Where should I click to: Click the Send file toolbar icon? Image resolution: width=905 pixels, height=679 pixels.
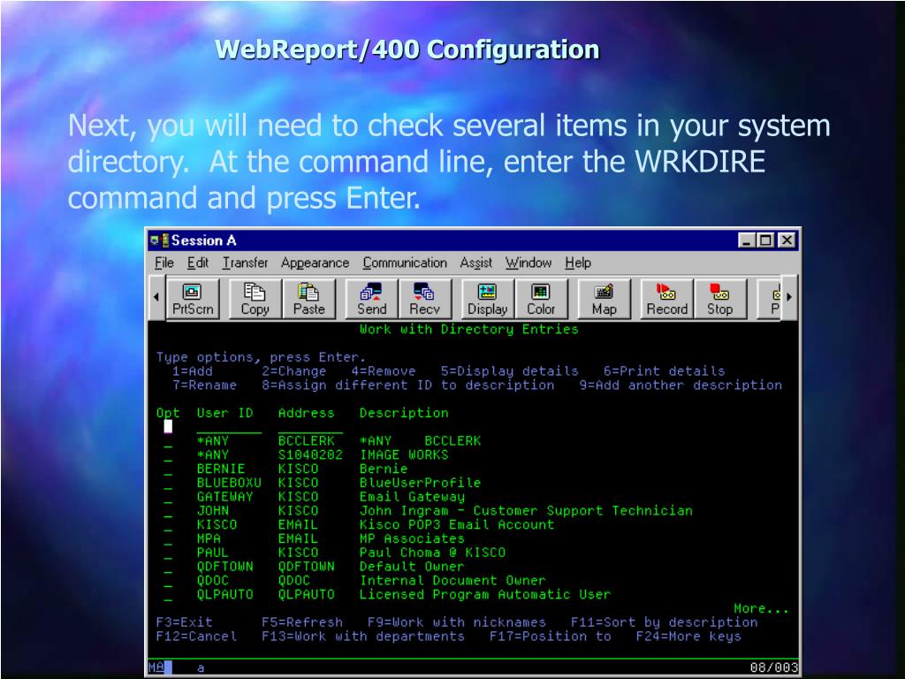click(x=372, y=299)
